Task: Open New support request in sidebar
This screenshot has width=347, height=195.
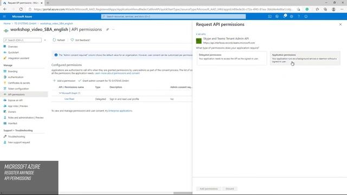Action: (19, 142)
